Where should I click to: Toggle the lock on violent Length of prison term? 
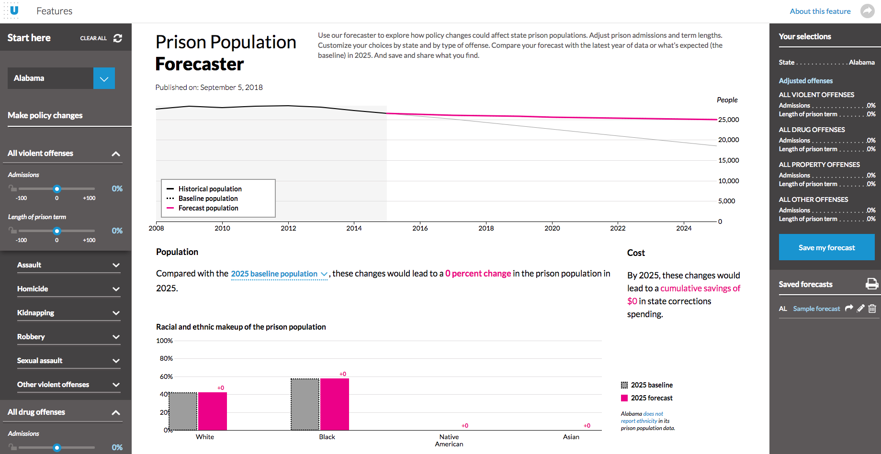coord(12,231)
